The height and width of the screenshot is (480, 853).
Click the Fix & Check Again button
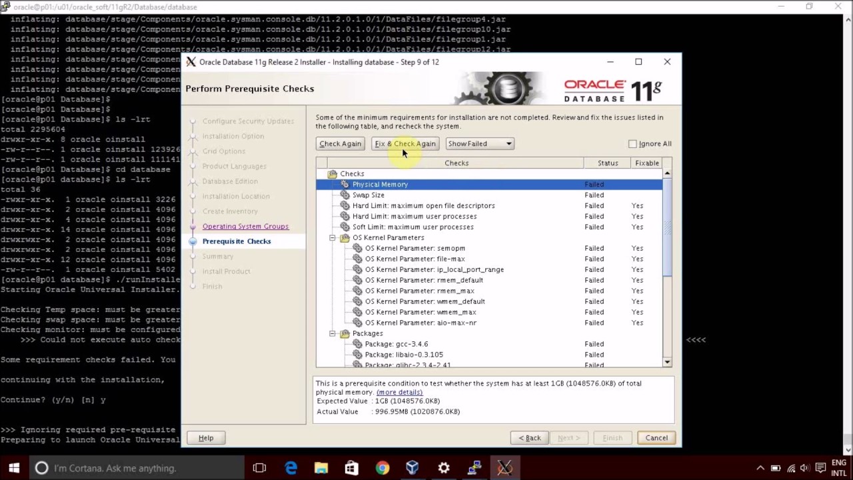405,143
